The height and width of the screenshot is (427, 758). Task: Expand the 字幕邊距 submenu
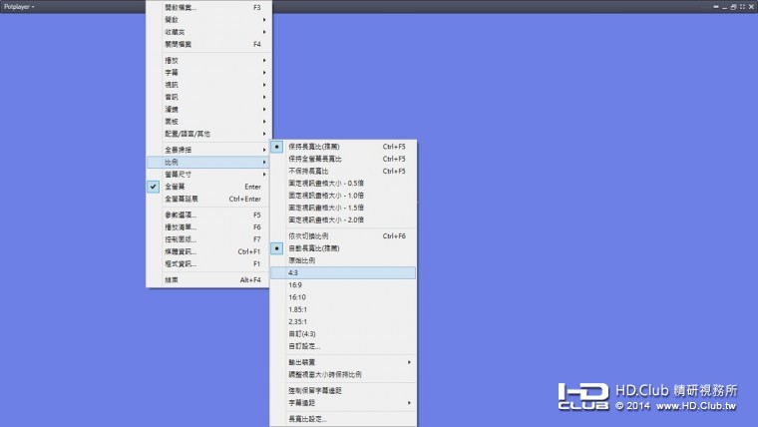point(343,403)
